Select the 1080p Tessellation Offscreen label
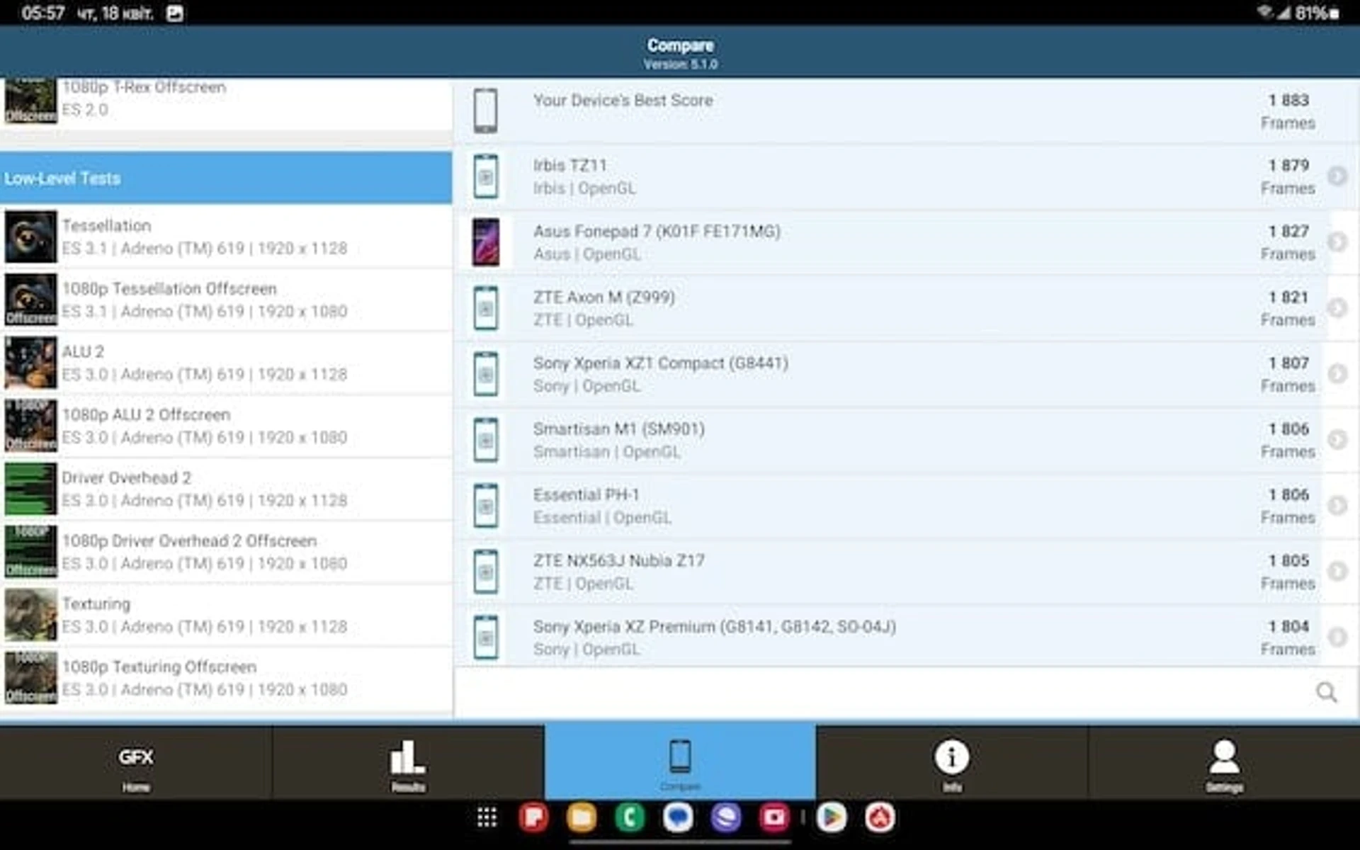This screenshot has height=850, width=1360. 169,288
